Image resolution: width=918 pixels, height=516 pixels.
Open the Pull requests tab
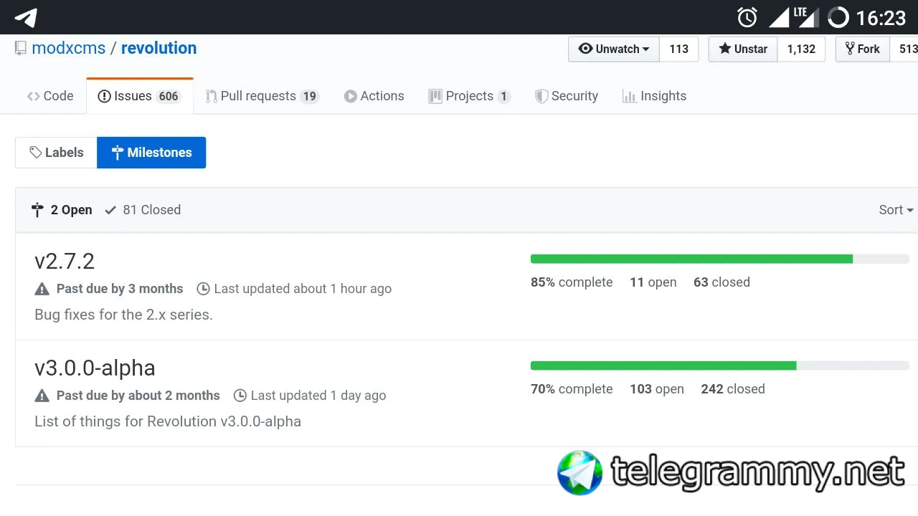(262, 96)
